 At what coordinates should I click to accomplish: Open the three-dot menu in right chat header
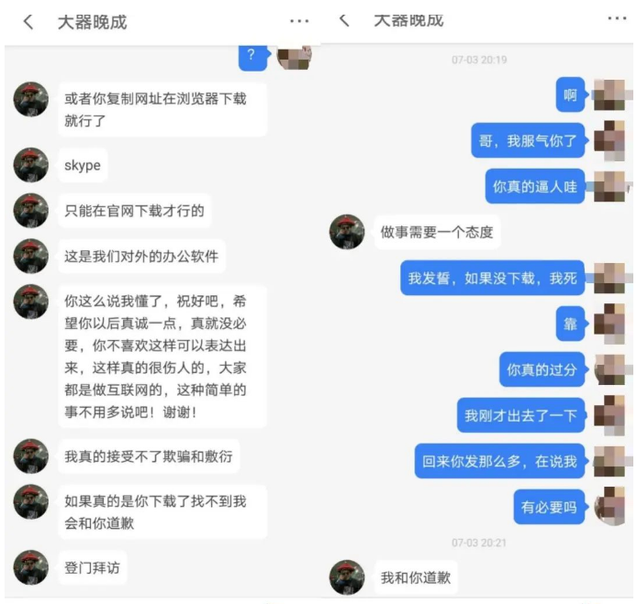617,18
